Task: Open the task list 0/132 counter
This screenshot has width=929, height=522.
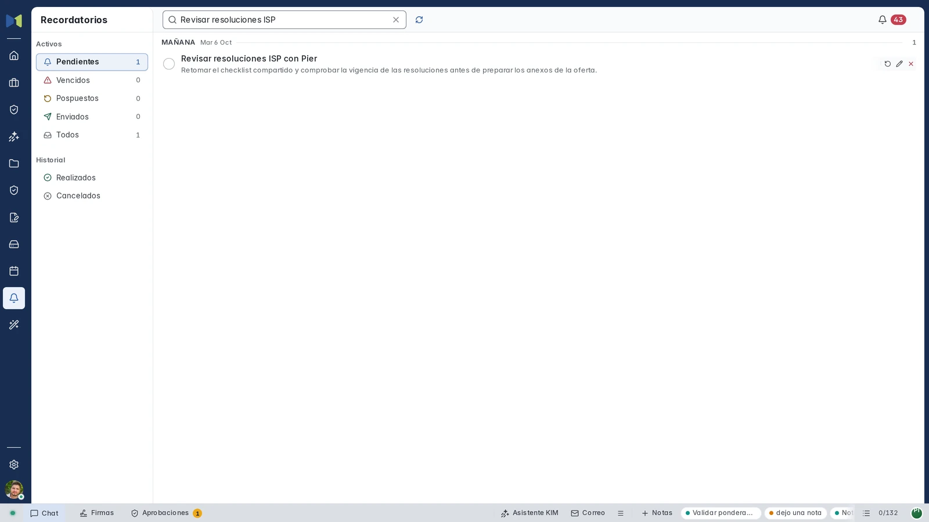Action: coord(880,513)
